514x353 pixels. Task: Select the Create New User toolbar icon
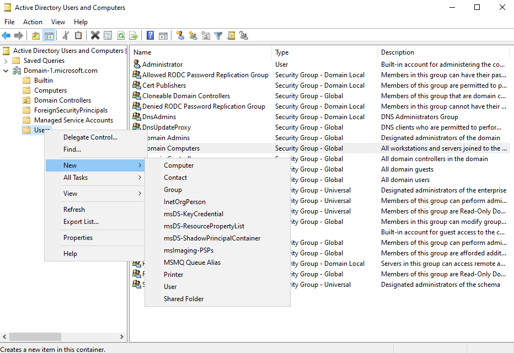[180, 35]
